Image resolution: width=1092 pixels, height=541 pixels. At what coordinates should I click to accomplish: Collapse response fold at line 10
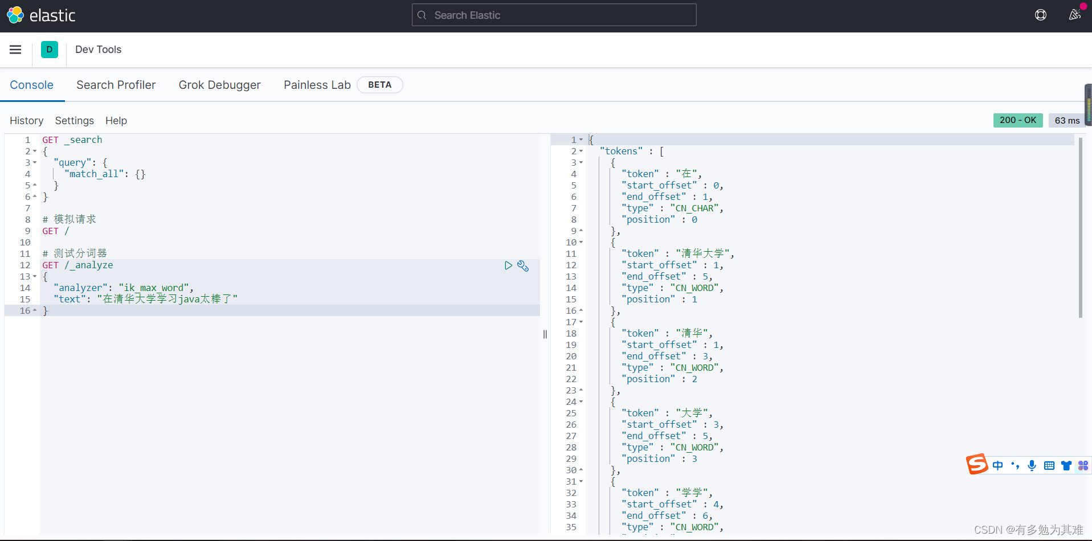pyautogui.click(x=581, y=243)
